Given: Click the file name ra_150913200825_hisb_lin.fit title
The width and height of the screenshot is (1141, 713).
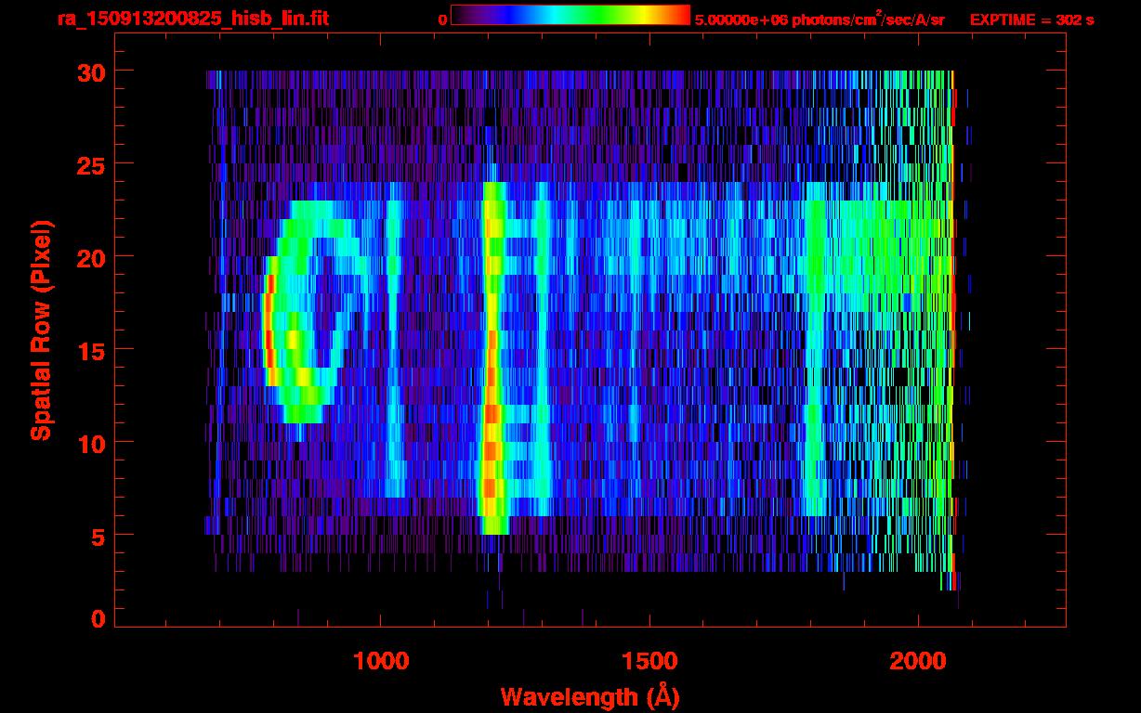Looking at the screenshot, I should point(191,19).
